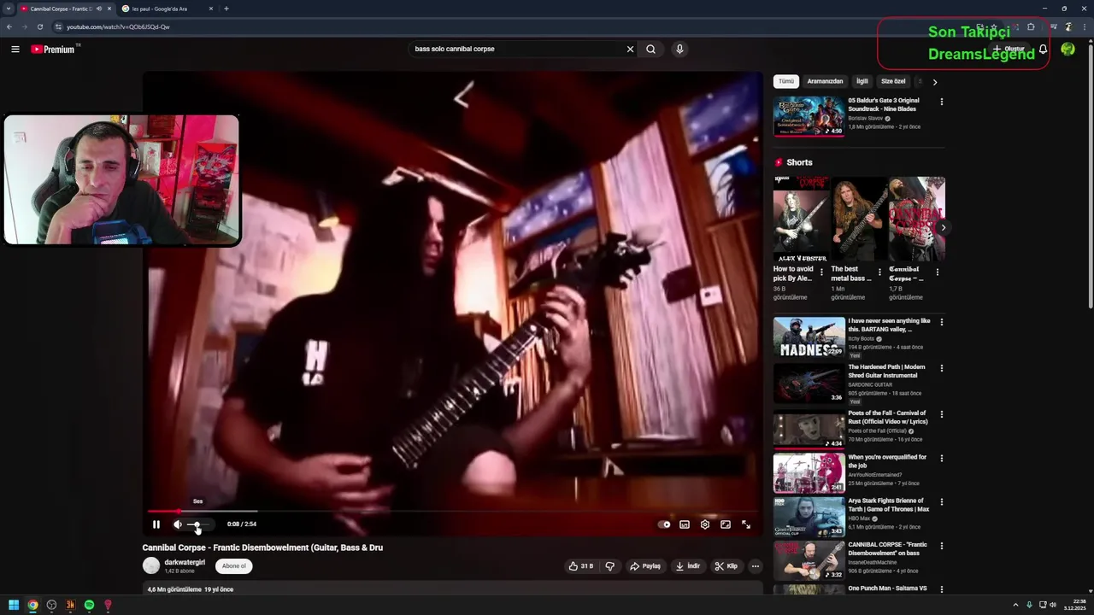Open Spotify from the taskbar
Image resolution: width=1094 pixels, height=615 pixels.
(x=89, y=605)
